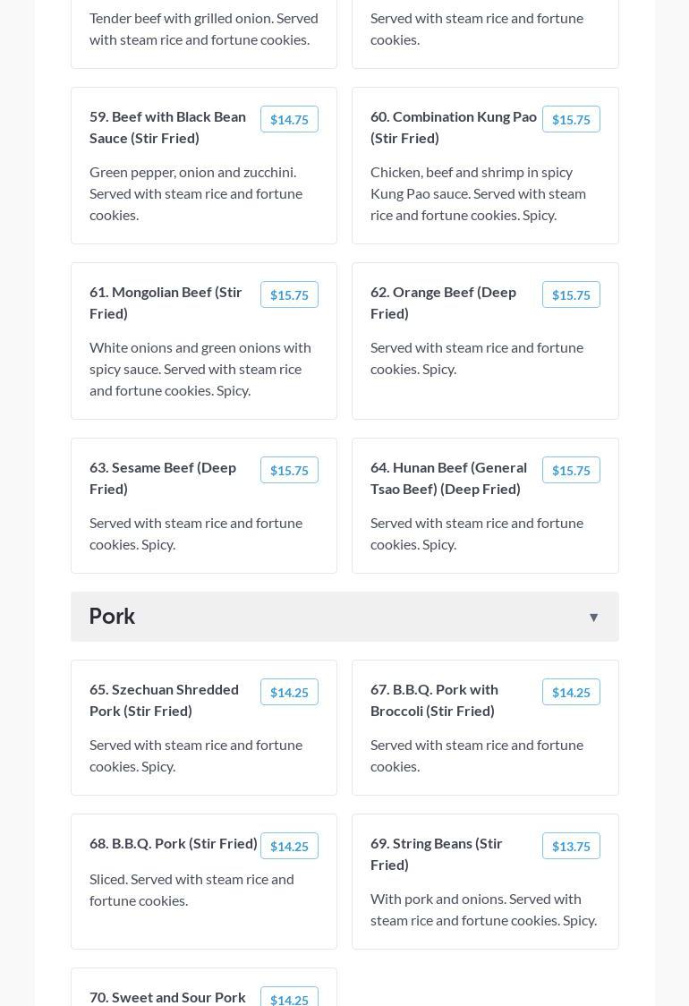Open 64. Hunan Beef (General Tsao Beef) title

[x=448, y=478]
